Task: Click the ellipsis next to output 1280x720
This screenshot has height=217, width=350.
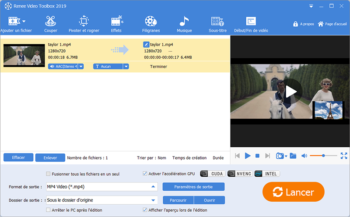Action: (170, 51)
